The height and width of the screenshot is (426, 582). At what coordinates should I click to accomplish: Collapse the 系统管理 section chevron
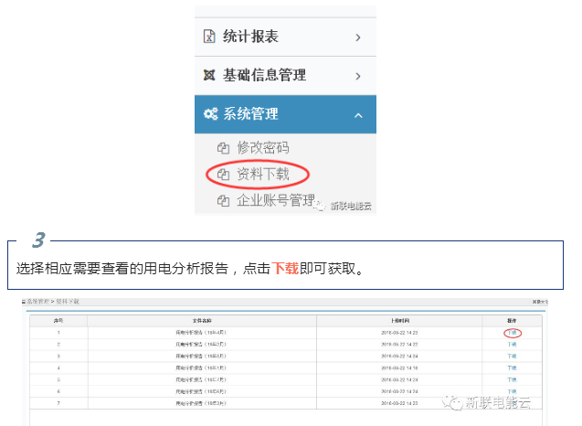358,115
